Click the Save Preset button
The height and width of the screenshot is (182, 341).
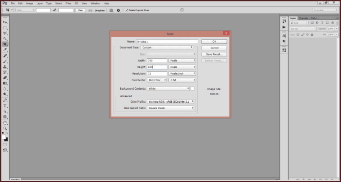pyautogui.click(x=214, y=54)
